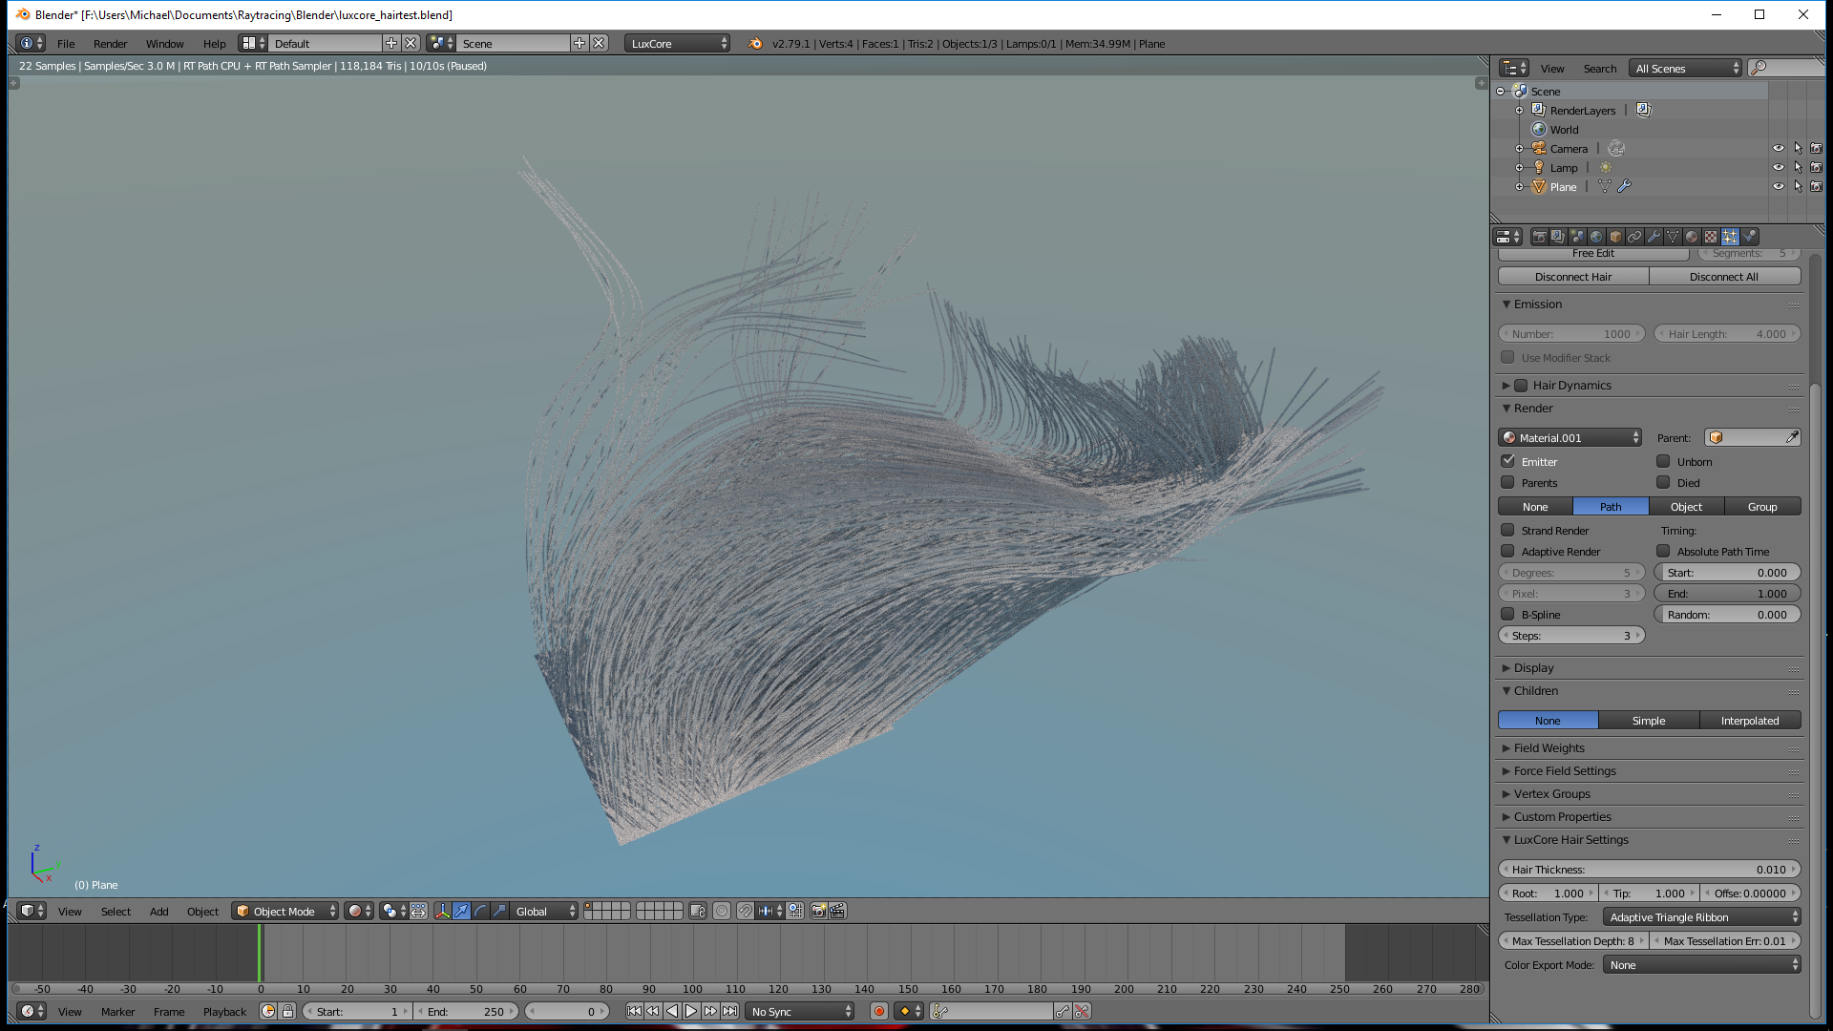The image size is (1833, 1031).
Task: Open the No Sync playback dropdown
Action: (x=799, y=1011)
